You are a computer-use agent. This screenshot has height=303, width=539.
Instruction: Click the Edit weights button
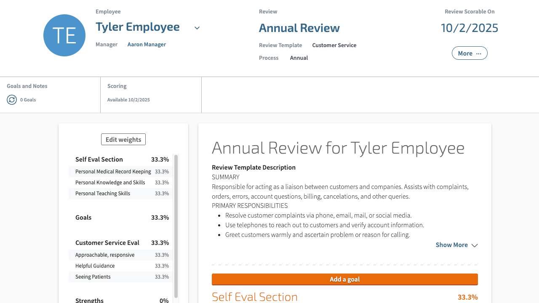coord(123,139)
